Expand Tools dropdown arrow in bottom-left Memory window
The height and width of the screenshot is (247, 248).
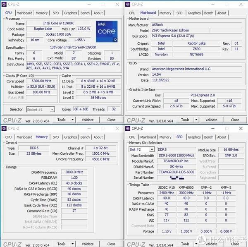click(73, 244)
